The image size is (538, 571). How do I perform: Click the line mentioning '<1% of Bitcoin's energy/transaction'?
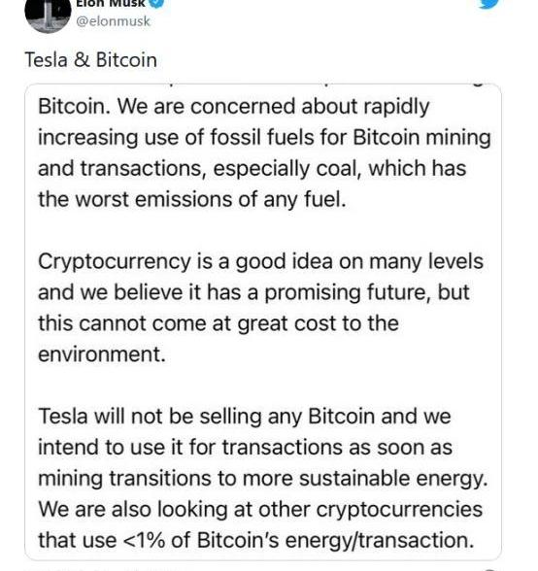click(256, 540)
